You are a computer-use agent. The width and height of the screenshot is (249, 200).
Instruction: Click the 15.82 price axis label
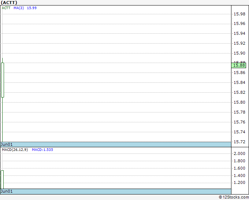(x=239, y=92)
